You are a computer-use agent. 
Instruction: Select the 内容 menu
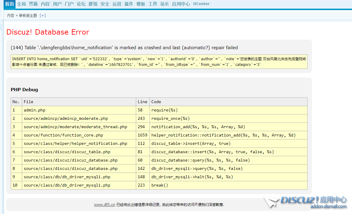click(45, 4)
